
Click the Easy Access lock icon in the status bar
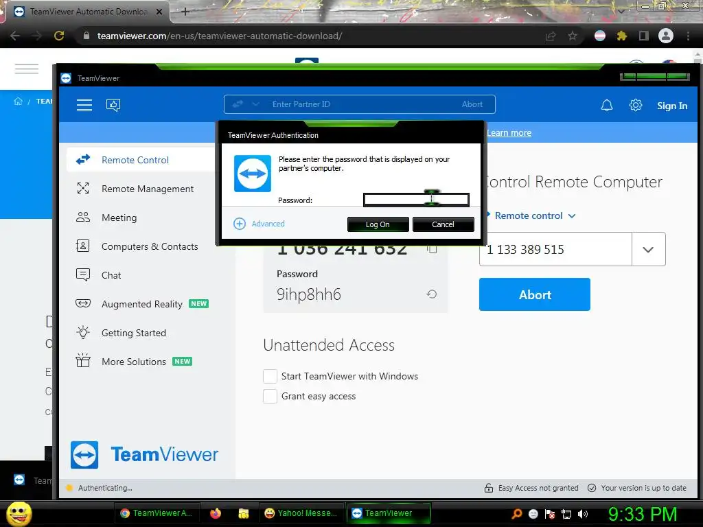[x=488, y=488]
